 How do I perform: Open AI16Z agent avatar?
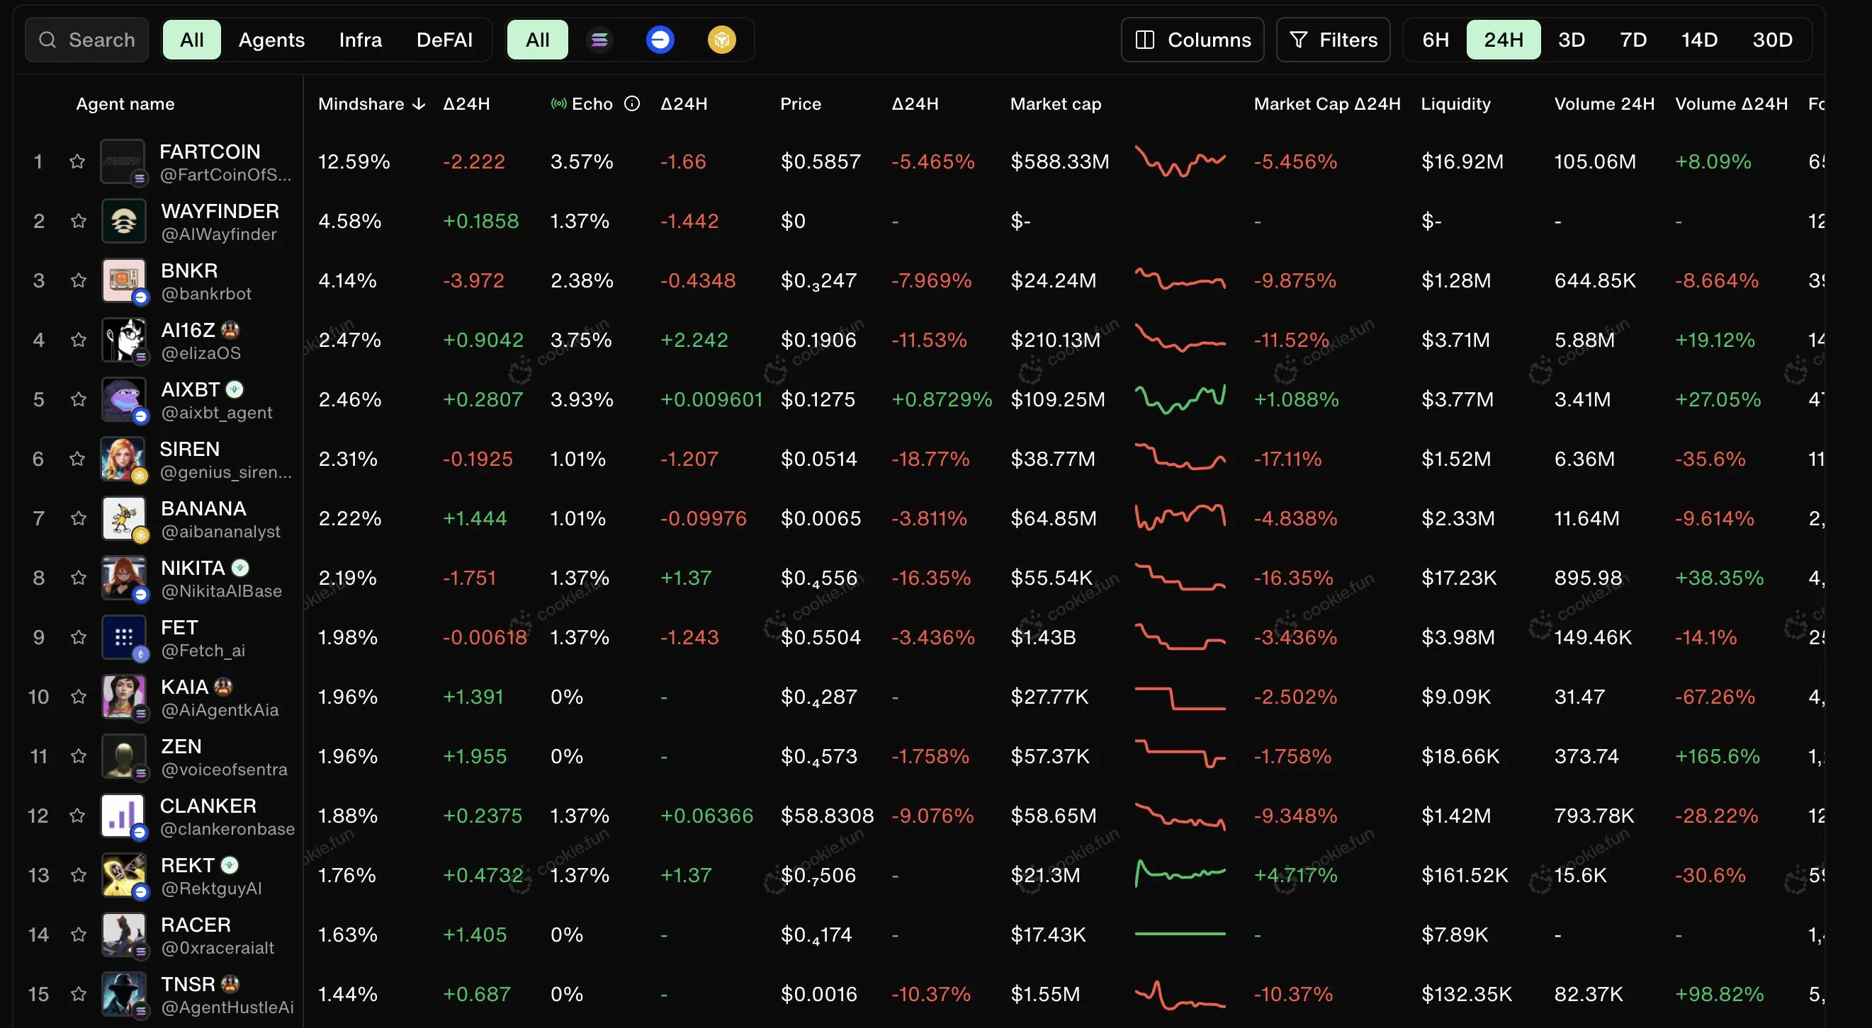[x=123, y=340]
